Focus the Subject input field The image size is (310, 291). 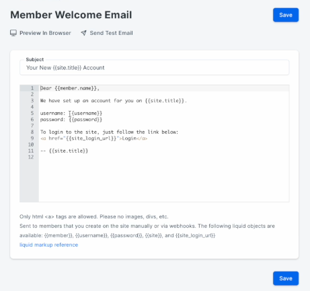tap(155, 68)
